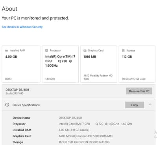Select the 1016 MB graphics value
The height and width of the screenshot is (145, 157).
click(x=90, y=57)
